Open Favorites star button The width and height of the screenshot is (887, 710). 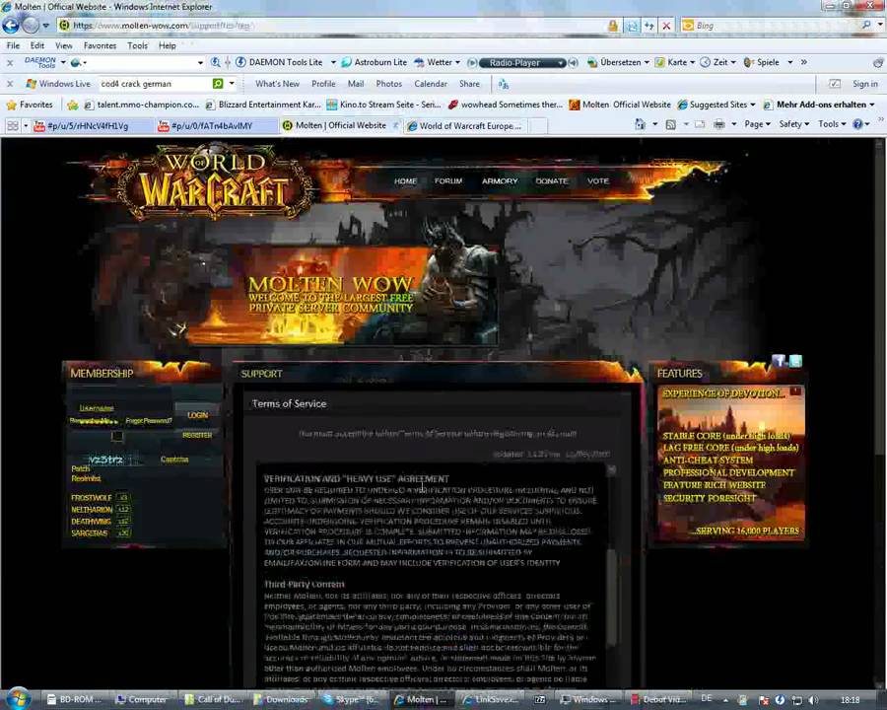[29, 105]
